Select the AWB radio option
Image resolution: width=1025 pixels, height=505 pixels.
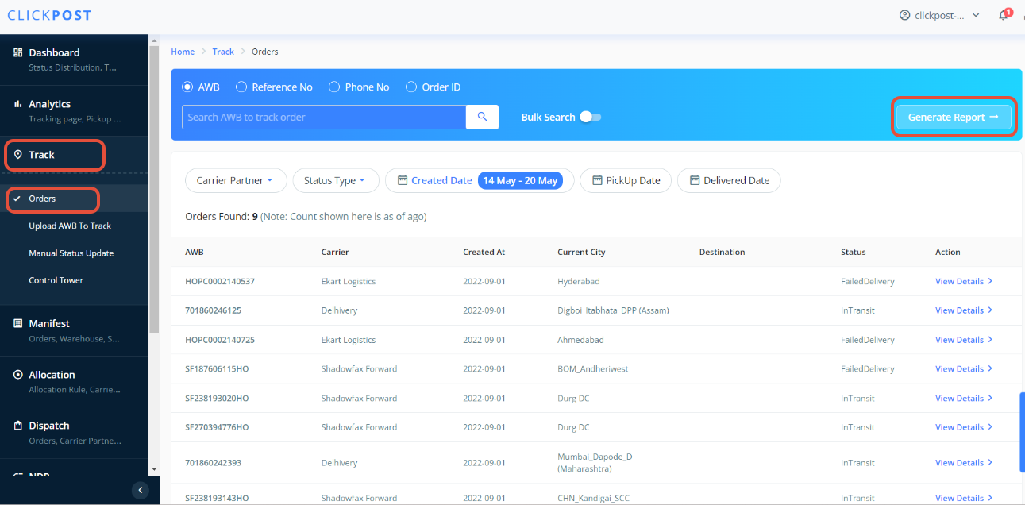[x=188, y=87]
